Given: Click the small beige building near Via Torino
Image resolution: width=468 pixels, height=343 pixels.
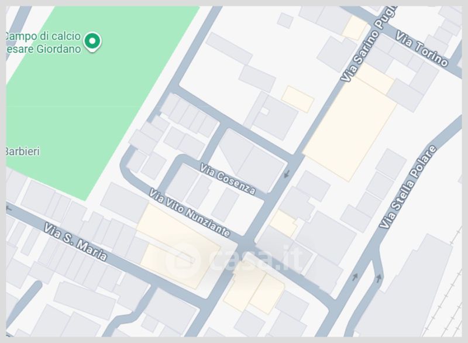Looking at the screenshot, I should 355,28.
